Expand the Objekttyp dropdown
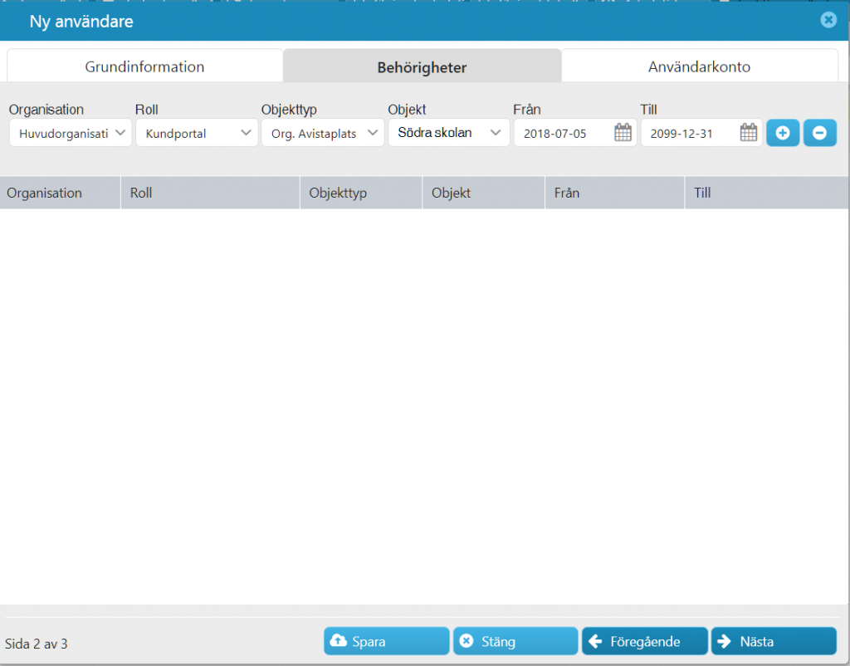Image resolution: width=850 pixels, height=666 pixels. click(323, 133)
